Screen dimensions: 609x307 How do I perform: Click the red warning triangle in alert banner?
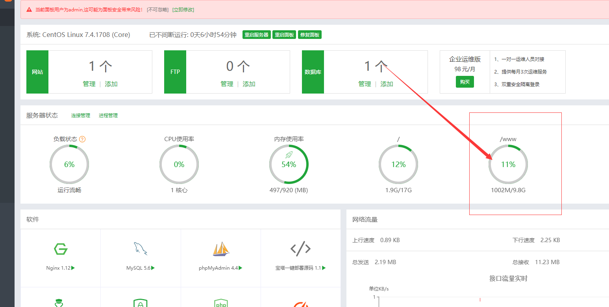coord(29,9)
